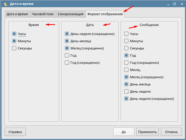Confirm settings with the Да button
This screenshot has height=140, width=186.
[124, 132]
